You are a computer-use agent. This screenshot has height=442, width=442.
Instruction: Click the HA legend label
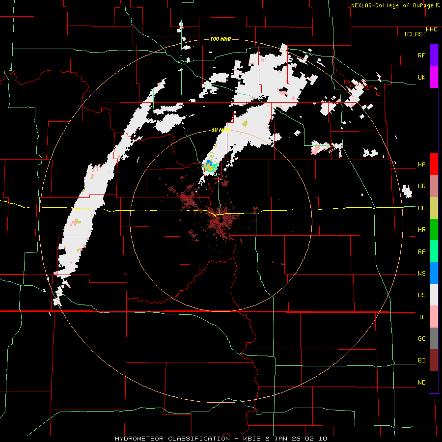pos(421,165)
